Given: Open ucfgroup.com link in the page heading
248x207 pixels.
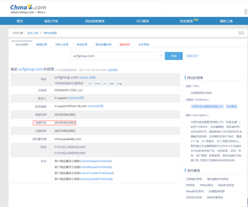Looking at the screenshot, I should [31, 69].
